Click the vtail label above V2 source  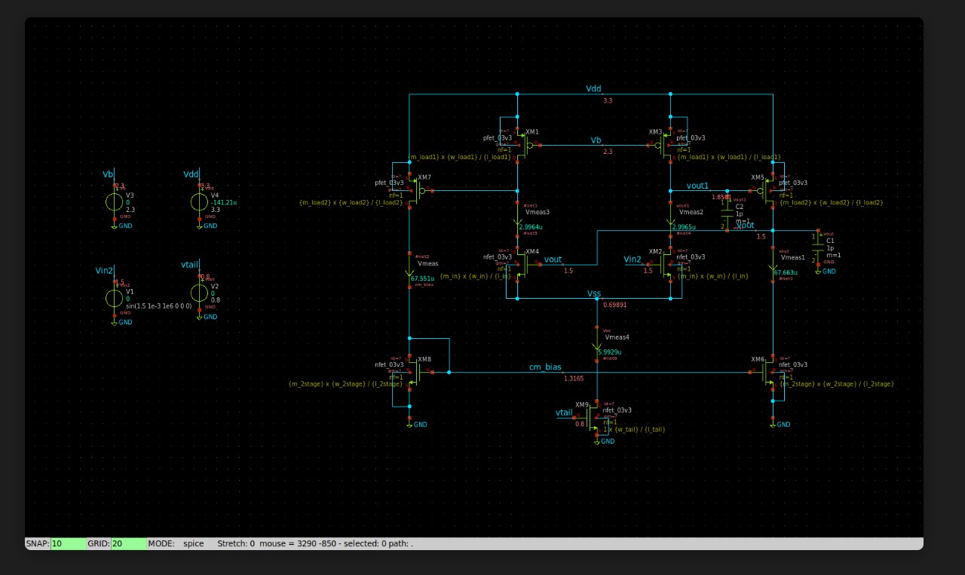[190, 266]
